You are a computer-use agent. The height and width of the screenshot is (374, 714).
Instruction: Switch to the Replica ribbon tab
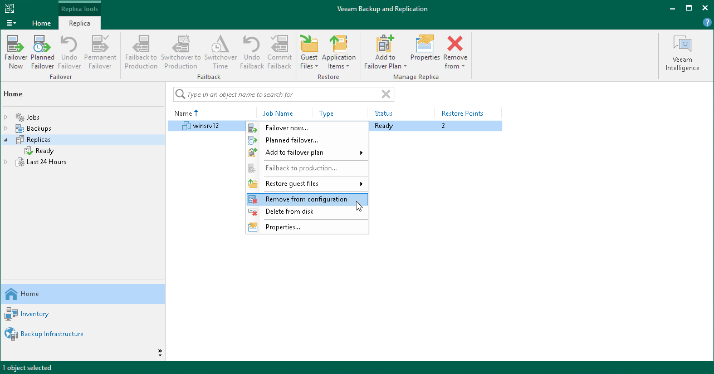coord(80,23)
